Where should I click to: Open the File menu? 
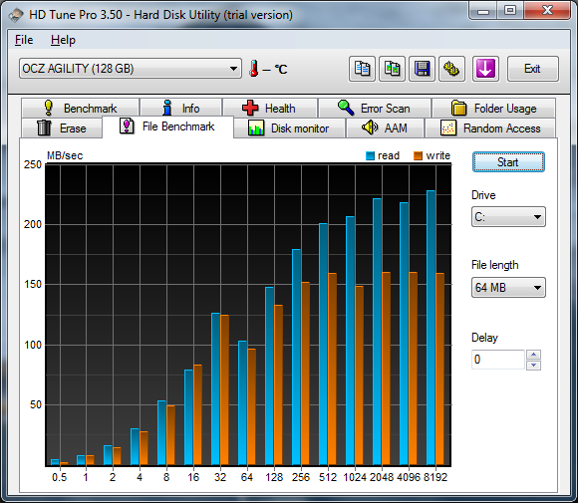pyautogui.click(x=24, y=40)
